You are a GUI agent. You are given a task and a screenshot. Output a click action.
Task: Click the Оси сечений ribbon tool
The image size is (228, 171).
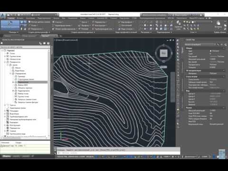tap(125, 25)
